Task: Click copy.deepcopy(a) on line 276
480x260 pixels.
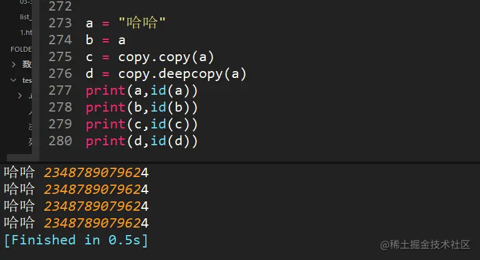Action: 182,74
